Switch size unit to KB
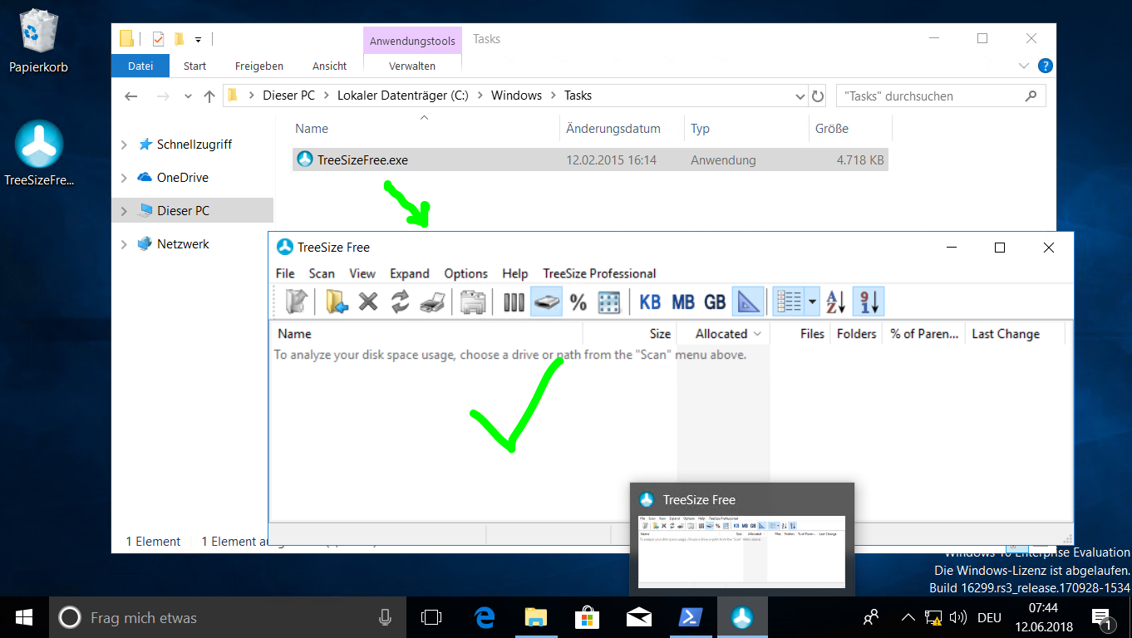This screenshot has width=1132, height=638. click(650, 302)
